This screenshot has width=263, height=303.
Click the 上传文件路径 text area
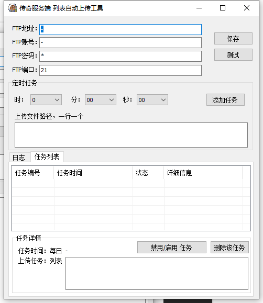coord(131,135)
